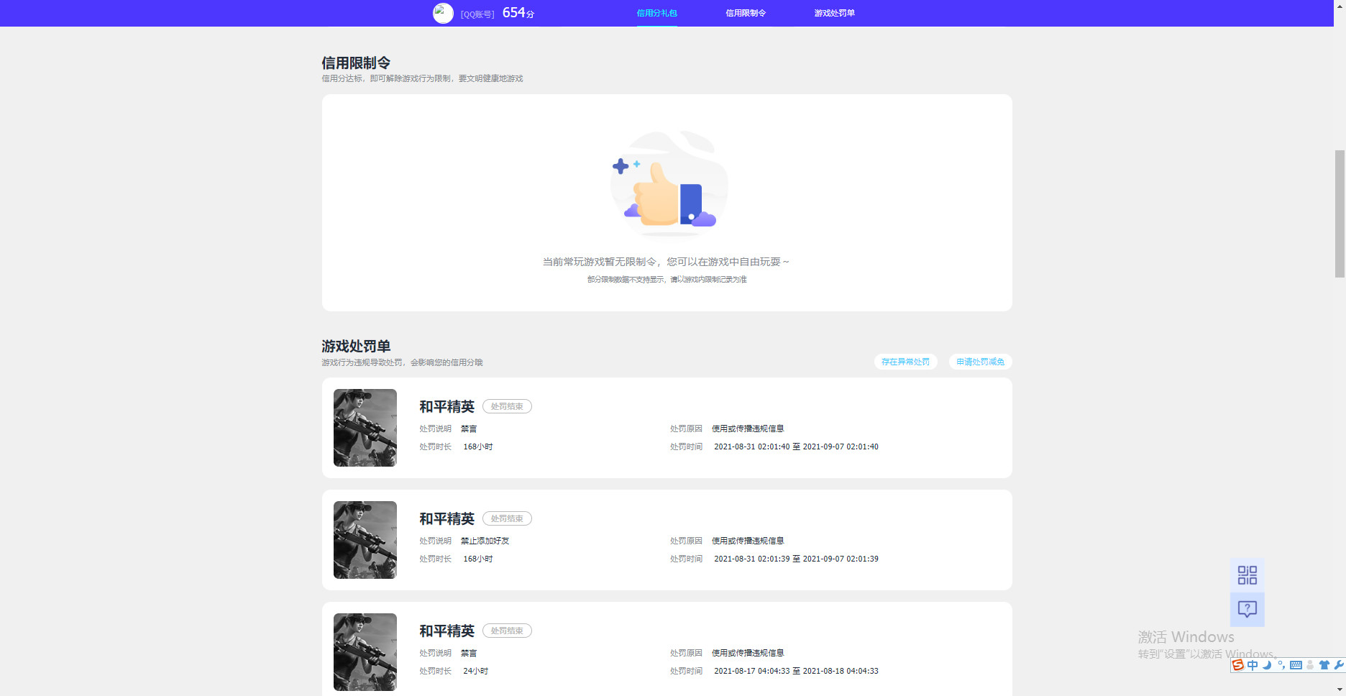
Task: Toggle the punctuation mode icon in IME bar
Action: [1281, 665]
